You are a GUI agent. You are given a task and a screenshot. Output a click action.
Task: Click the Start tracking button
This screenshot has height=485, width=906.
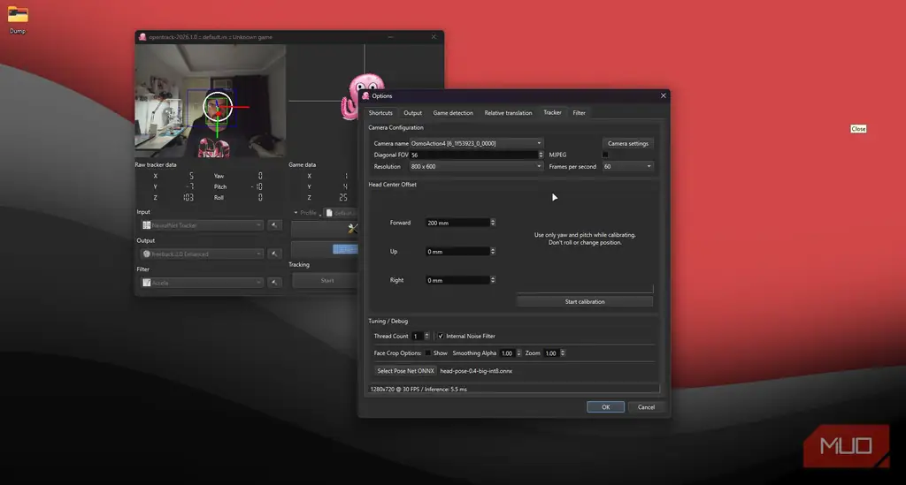coord(327,281)
